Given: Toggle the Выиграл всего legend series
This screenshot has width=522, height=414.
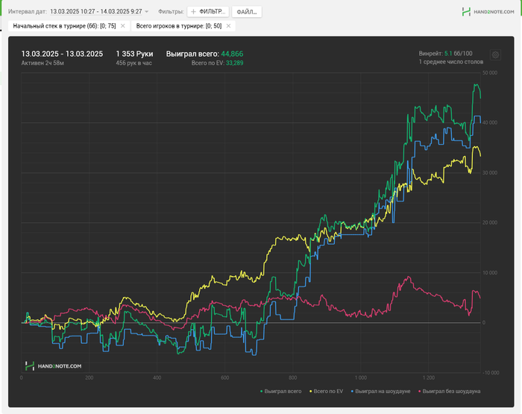Looking at the screenshot, I should pyautogui.click(x=280, y=392).
